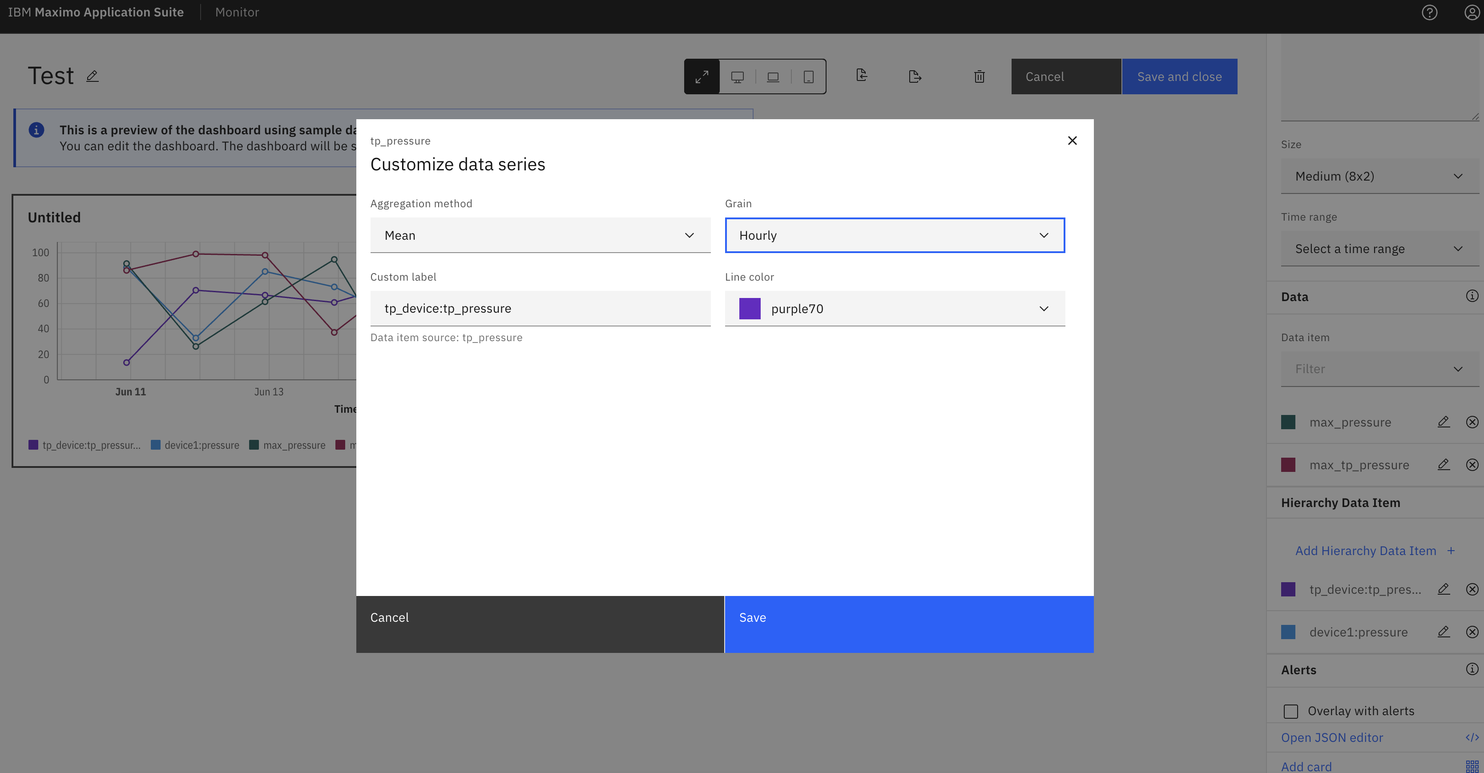Click device1:pressure legend entry
The image size is (1484, 773).
[x=195, y=445]
